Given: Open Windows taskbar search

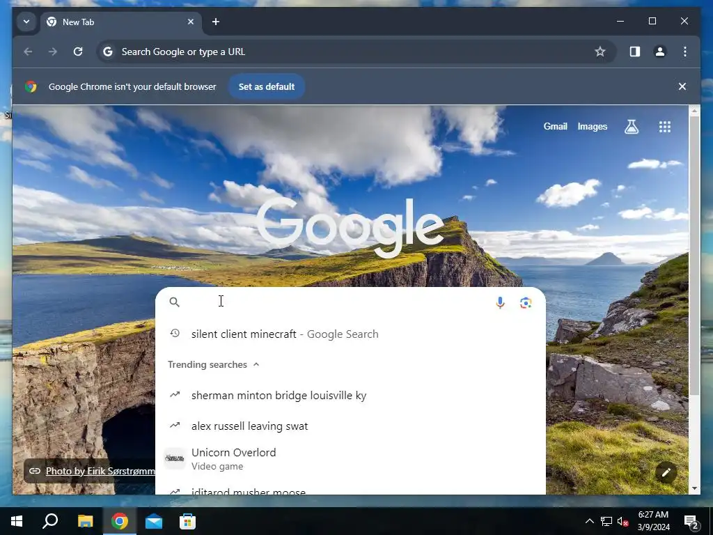Looking at the screenshot, I should (x=50, y=521).
